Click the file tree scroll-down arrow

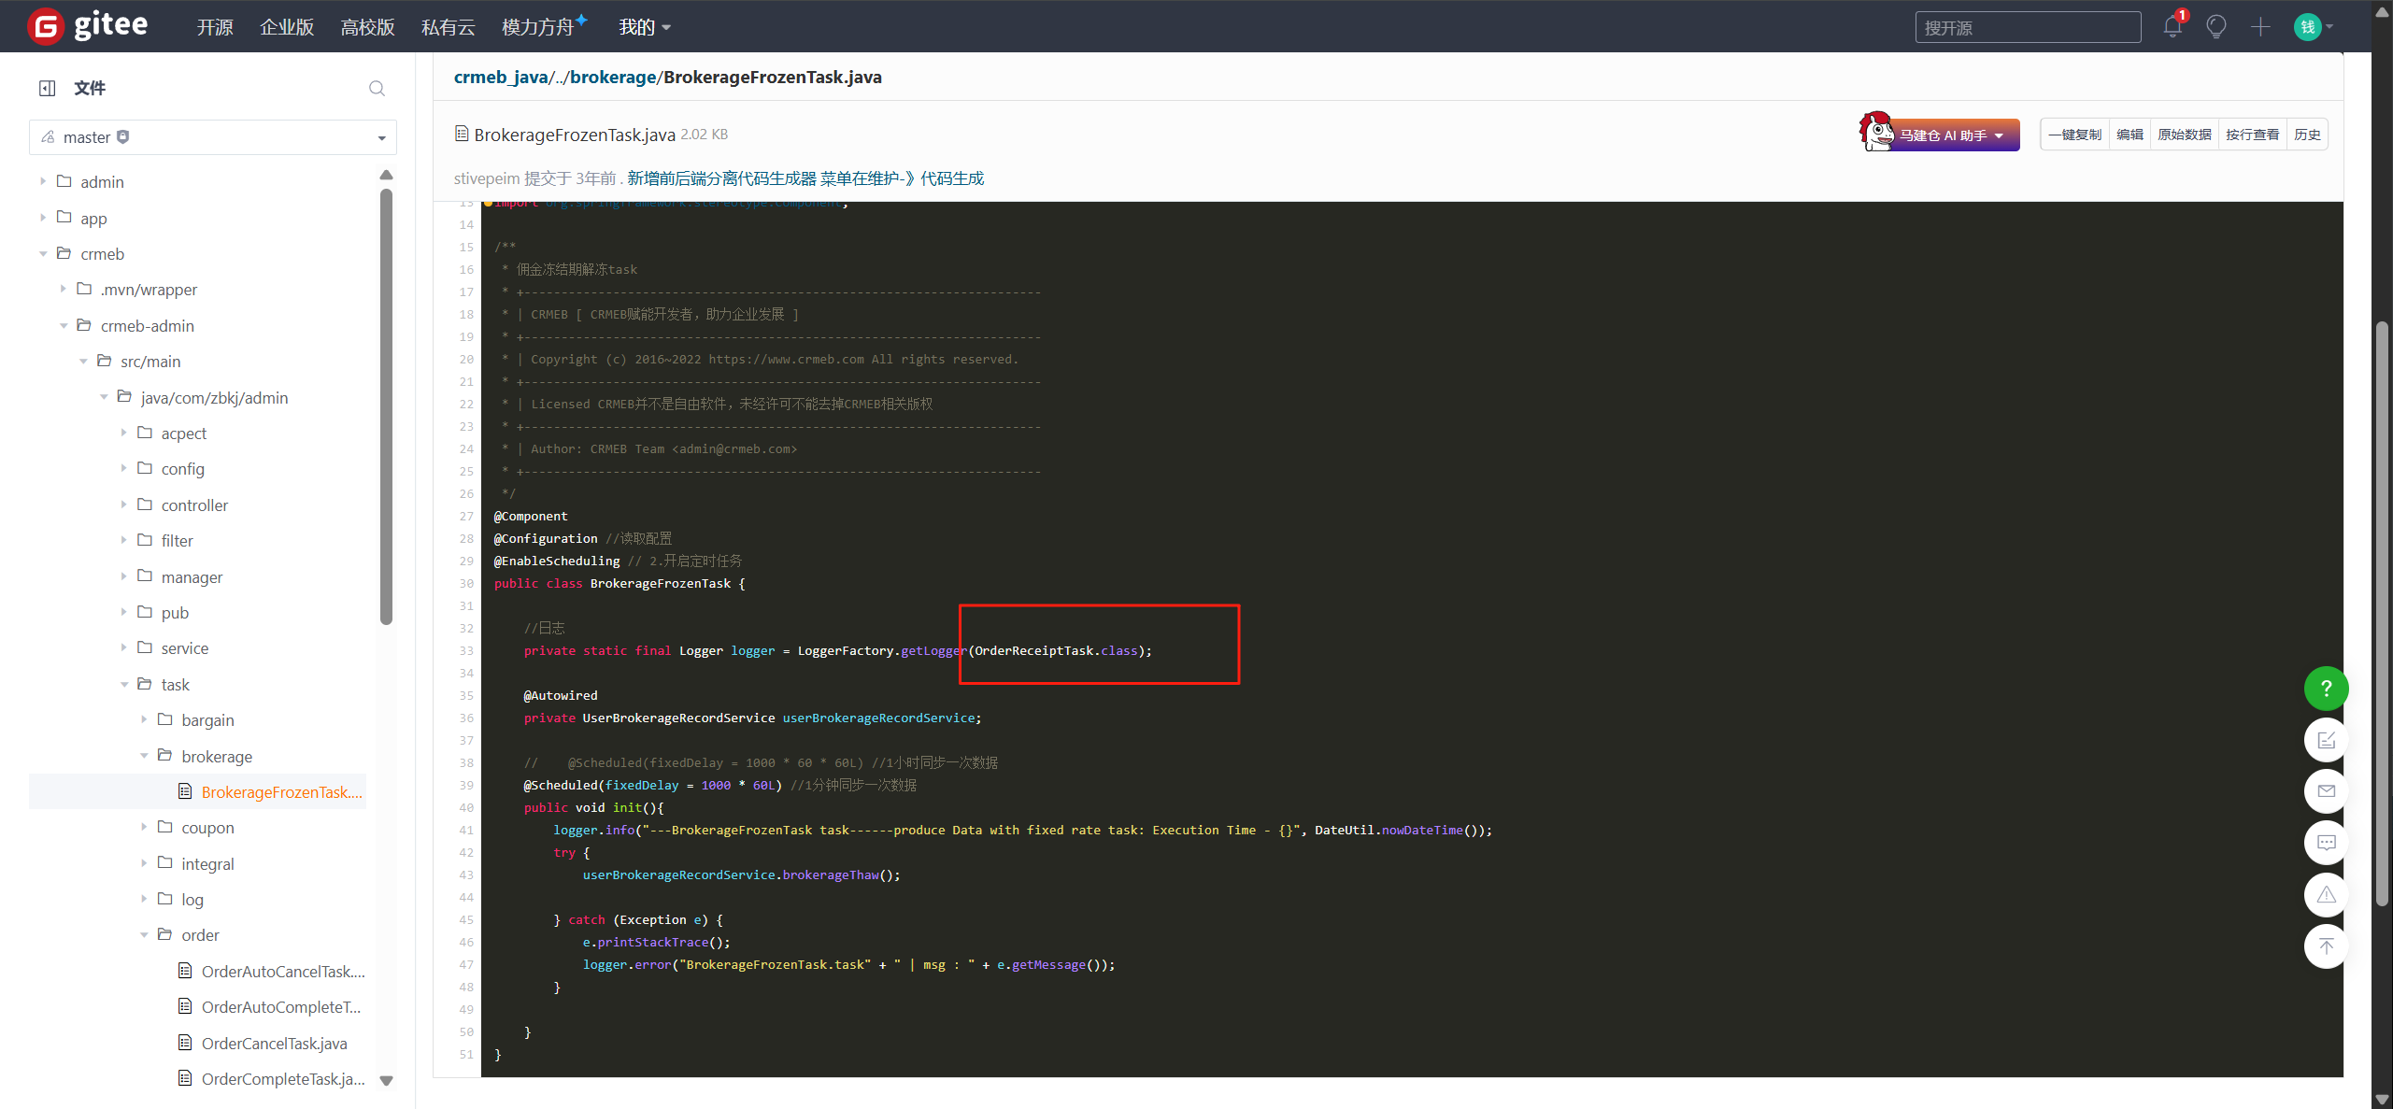coord(386,1081)
